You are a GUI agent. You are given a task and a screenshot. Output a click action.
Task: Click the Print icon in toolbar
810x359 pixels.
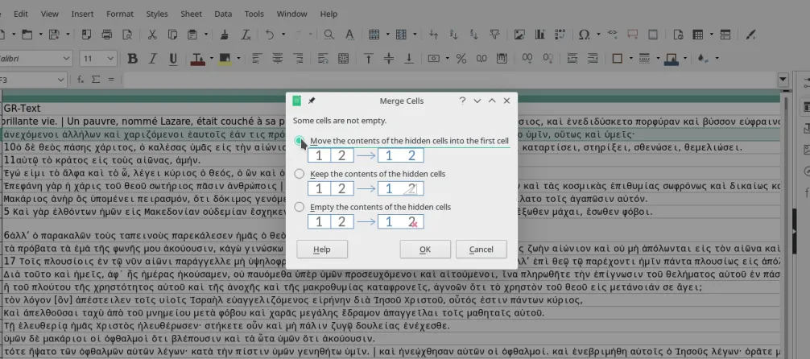pos(107,35)
